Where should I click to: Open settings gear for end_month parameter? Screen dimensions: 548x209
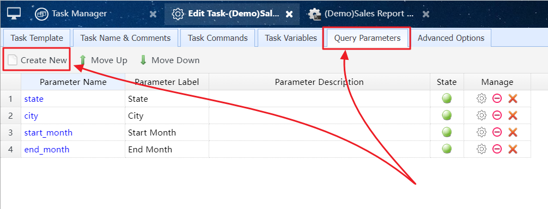click(482, 149)
